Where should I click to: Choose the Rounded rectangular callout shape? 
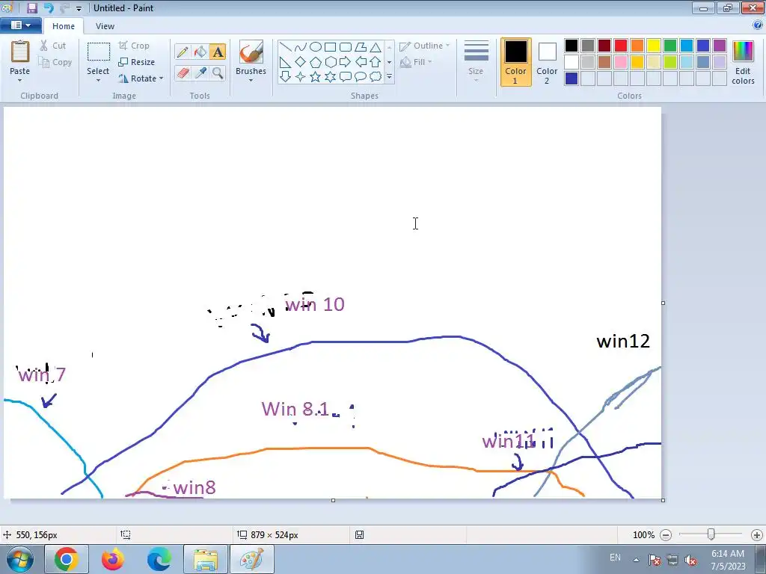point(346,77)
